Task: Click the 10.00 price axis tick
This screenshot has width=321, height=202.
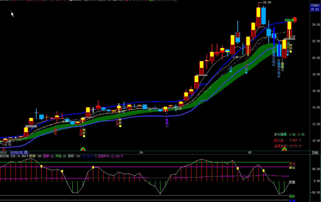Action: point(316,141)
